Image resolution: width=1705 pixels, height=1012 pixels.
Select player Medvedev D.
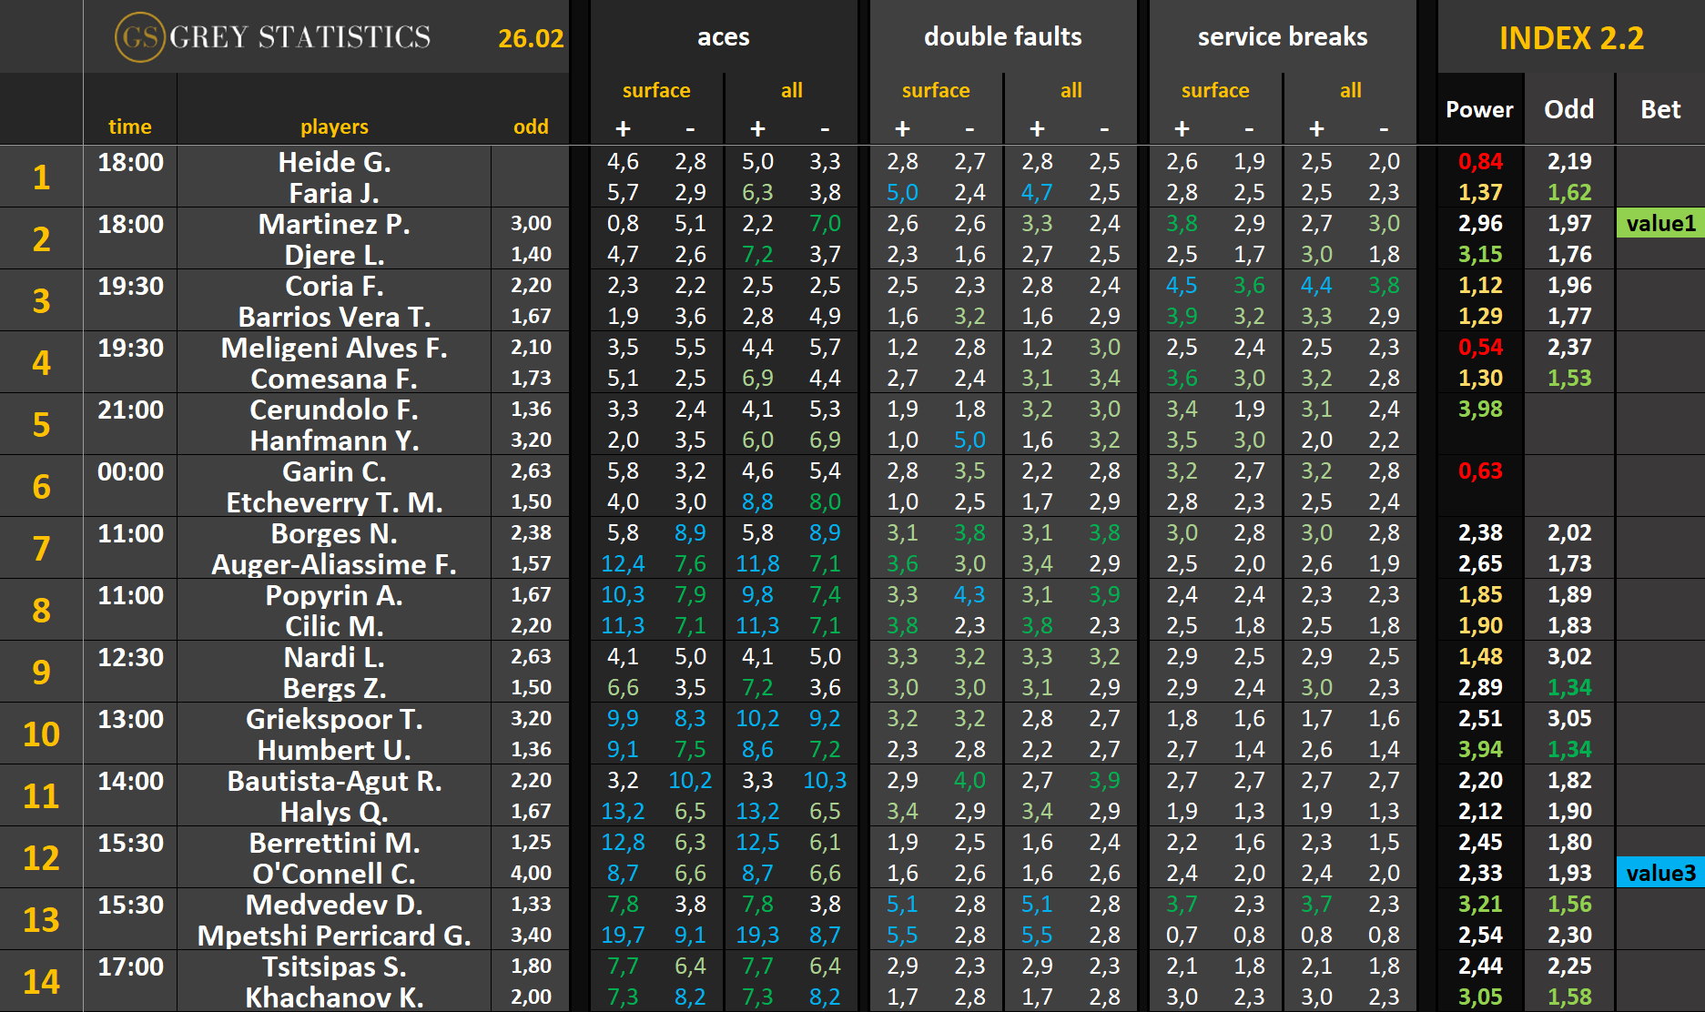[334, 905]
